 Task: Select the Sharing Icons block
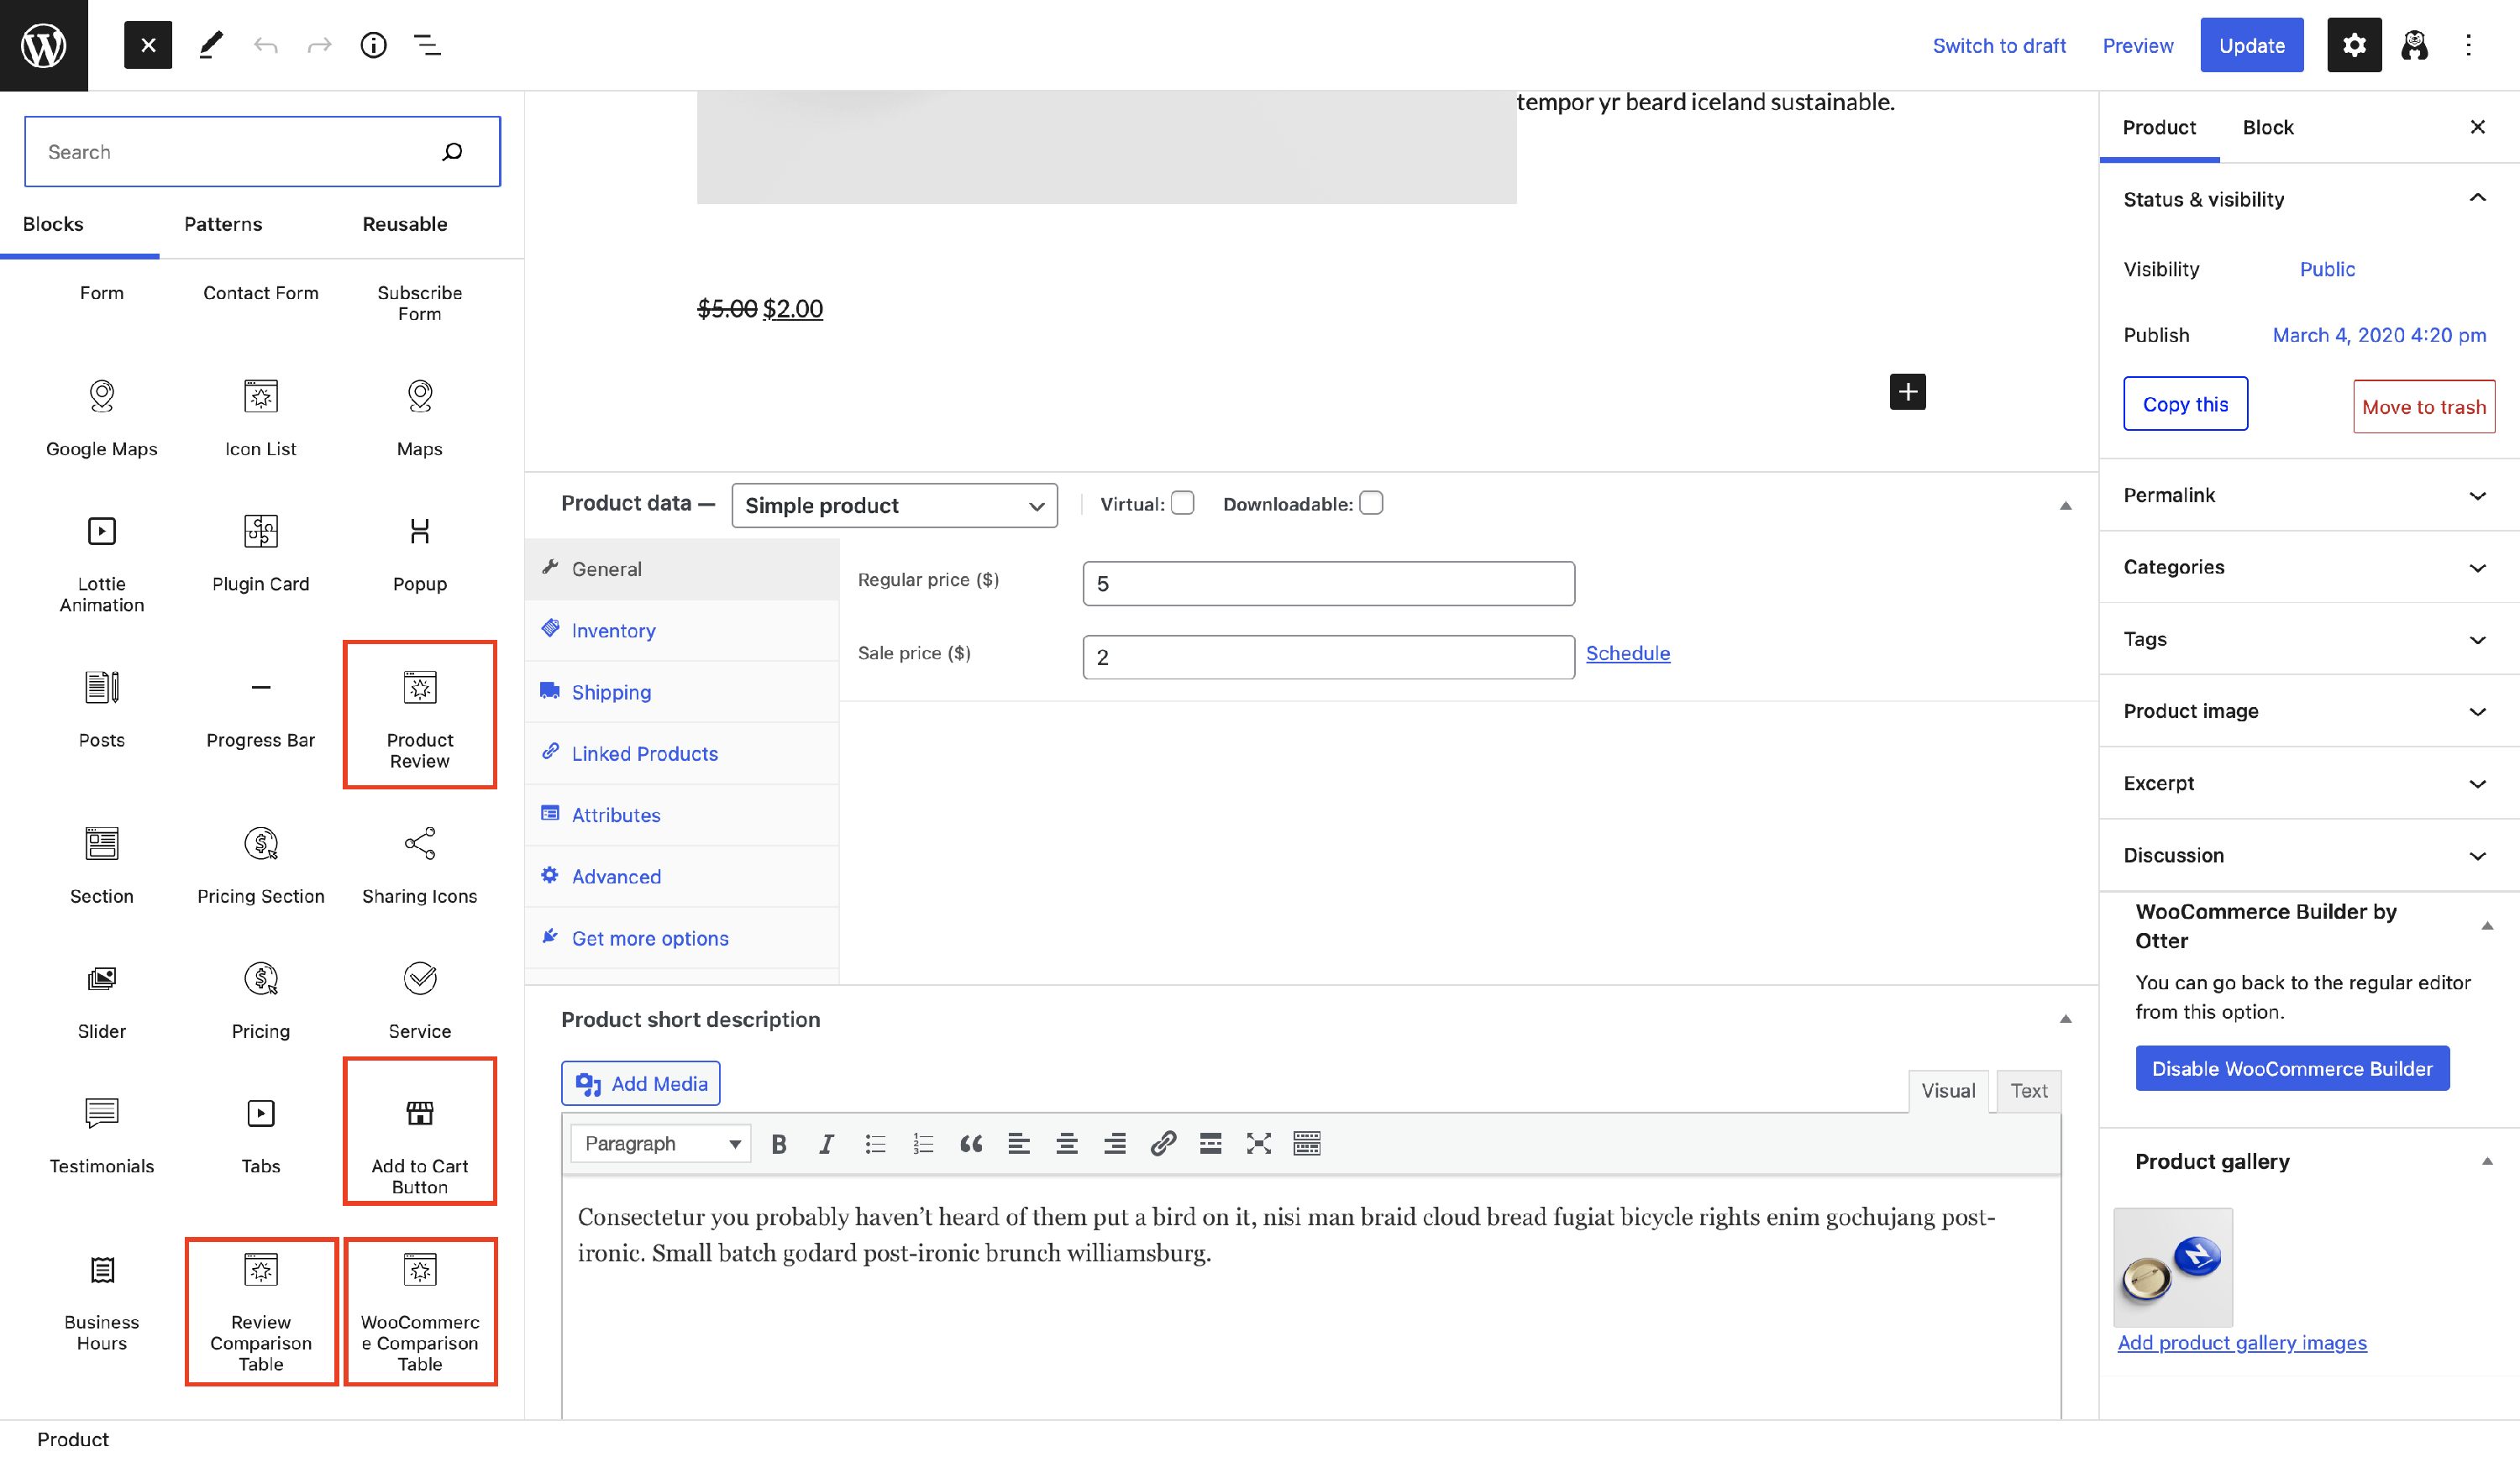[x=419, y=862]
